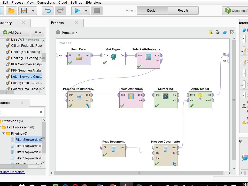Select the Extensions (6) folder
Viewport: 248px width, 186px height.
pyautogui.click(x=11, y=121)
